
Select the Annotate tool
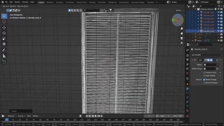click(x=4, y=50)
